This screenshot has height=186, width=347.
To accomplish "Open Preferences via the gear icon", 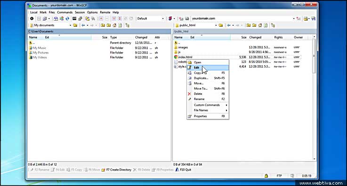I will 32,18.
